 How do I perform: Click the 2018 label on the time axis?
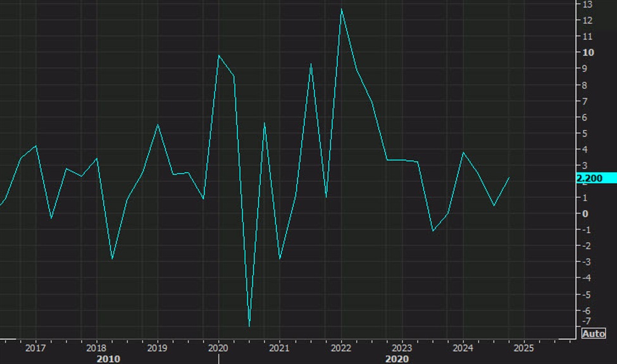(97, 347)
